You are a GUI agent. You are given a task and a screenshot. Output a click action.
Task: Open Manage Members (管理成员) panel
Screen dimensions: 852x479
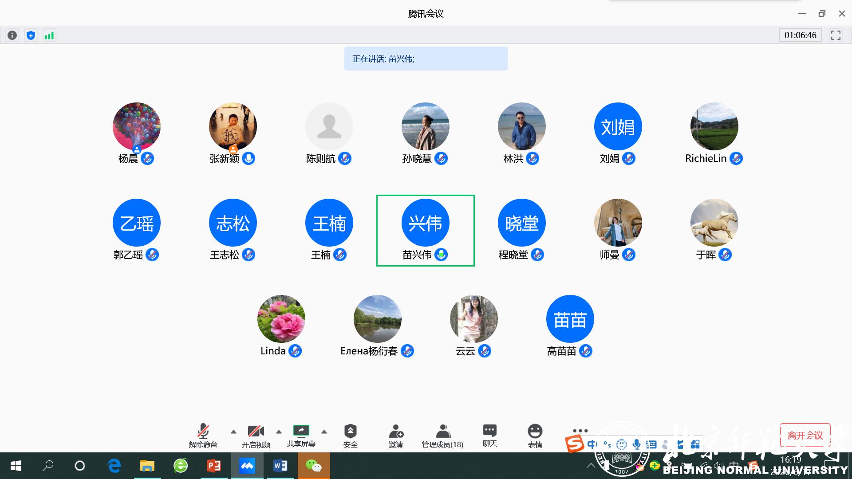pyautogui.click(x=442, y=436)
